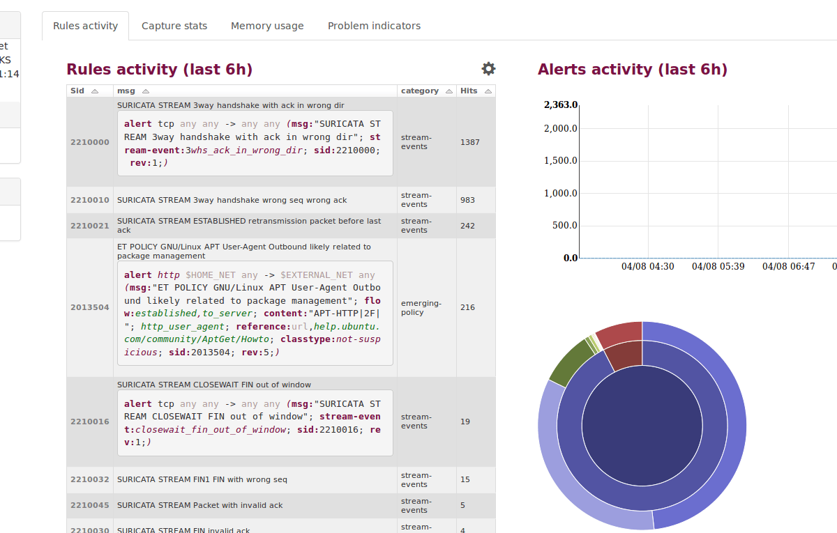This screenshot has width=837, height=533.
Task: Open rule Sid 2210000
Action: click(x=90, y=142)
